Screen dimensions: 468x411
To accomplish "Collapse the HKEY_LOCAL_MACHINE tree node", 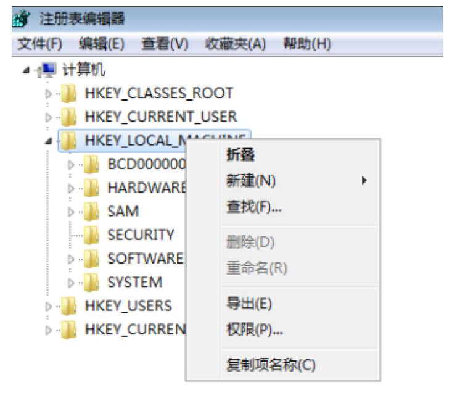I will click(49, 141).
